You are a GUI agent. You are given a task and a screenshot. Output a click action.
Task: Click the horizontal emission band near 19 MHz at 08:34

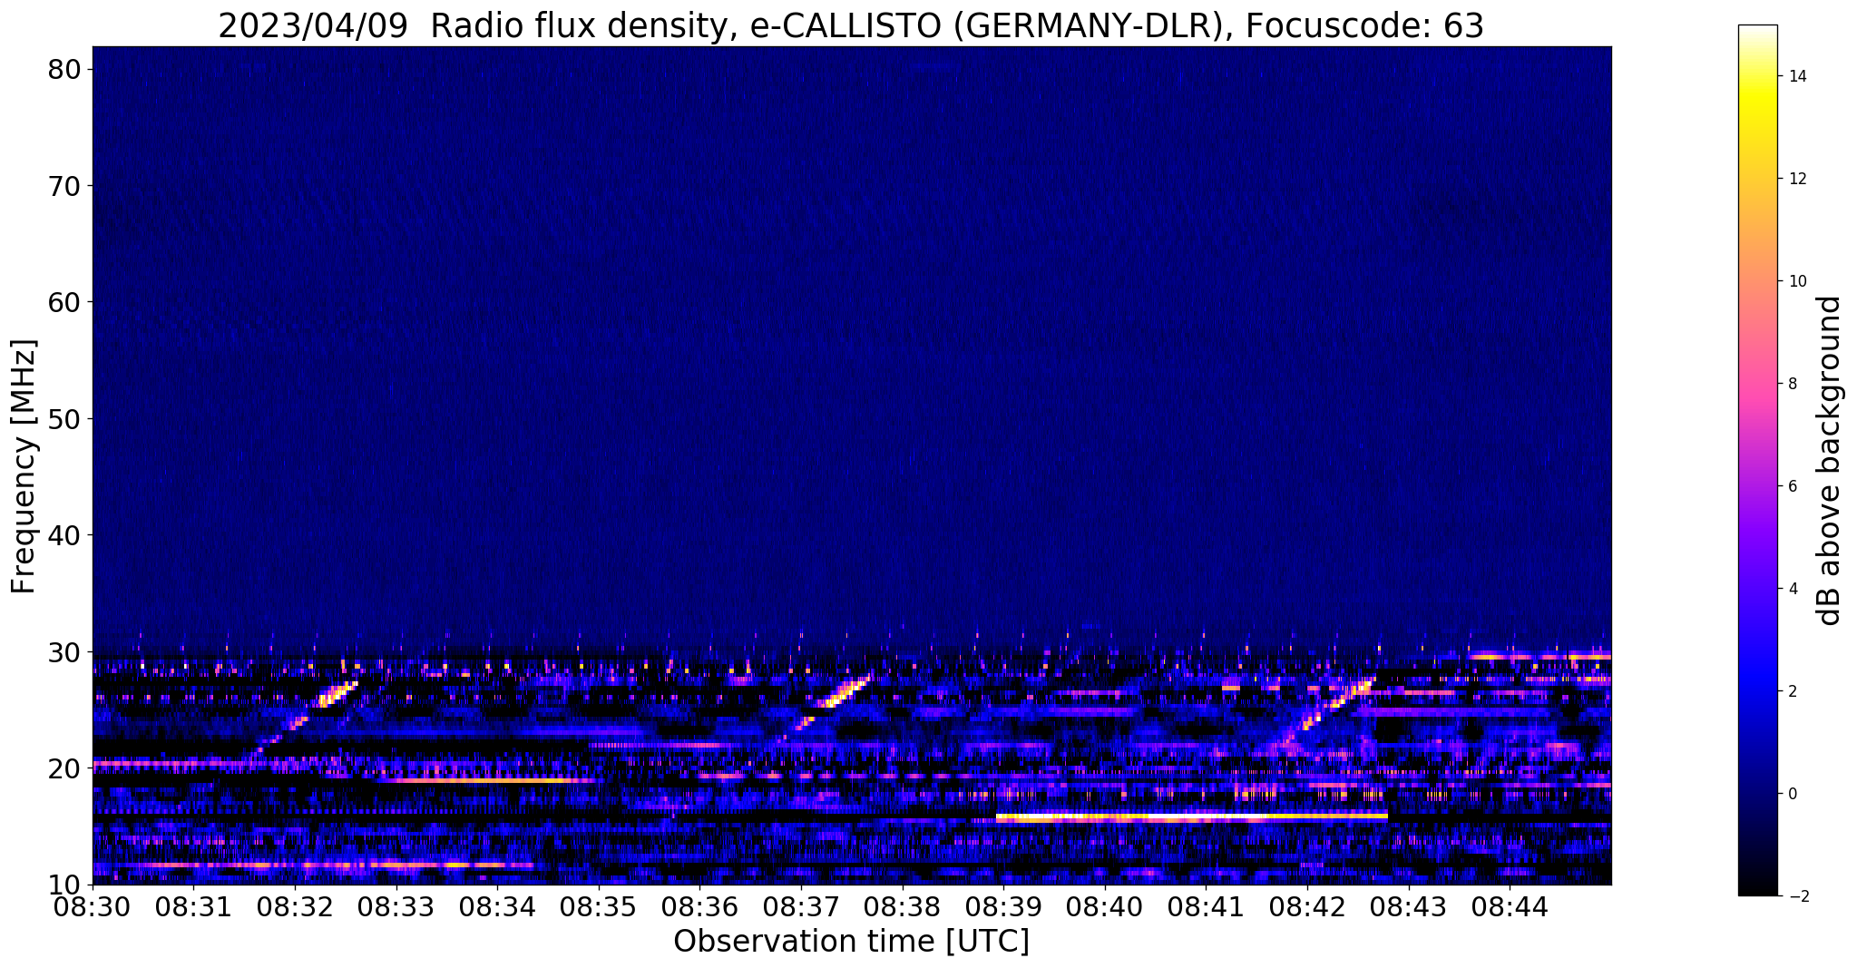(x=490, y=779)
